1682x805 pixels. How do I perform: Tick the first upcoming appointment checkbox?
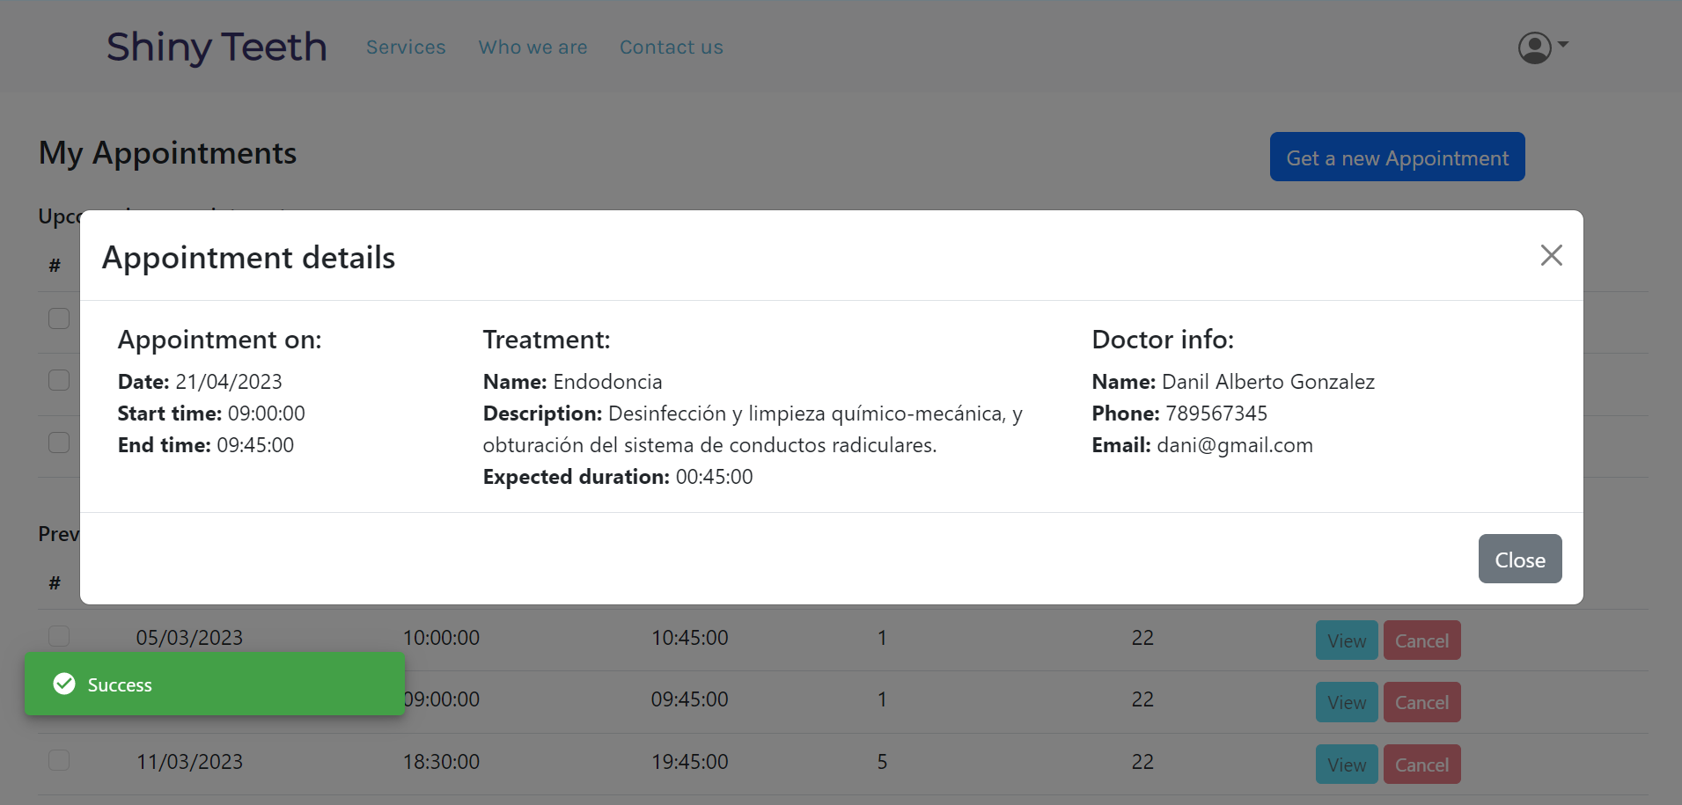(59, 318)
